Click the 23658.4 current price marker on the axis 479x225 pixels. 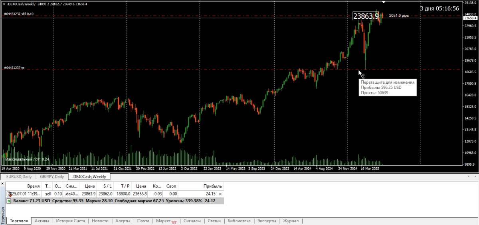pyautogui.click(x=470, y=18)
